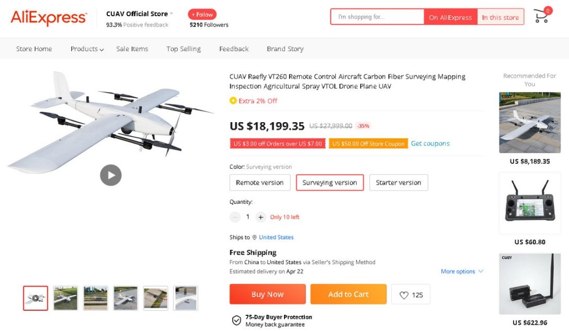Click location pin icon next to Ships to
The width and height of the screenshot is (569, 331).
pyautogui.click(x=255, y=238)
